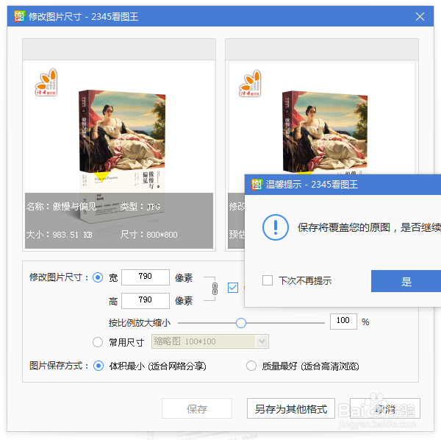
Task: Click the 类型：JPG text
Action: (140, 207)
